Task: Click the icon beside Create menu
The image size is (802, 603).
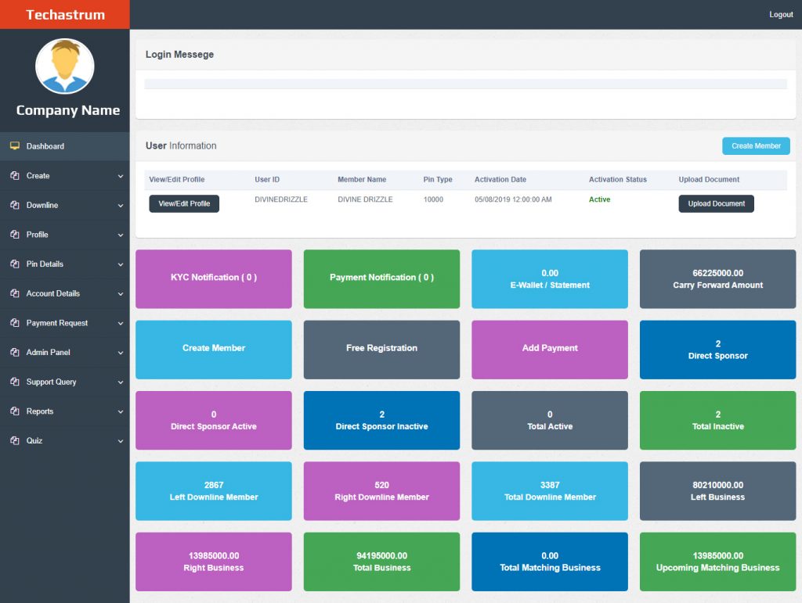Action: (14, 176)
